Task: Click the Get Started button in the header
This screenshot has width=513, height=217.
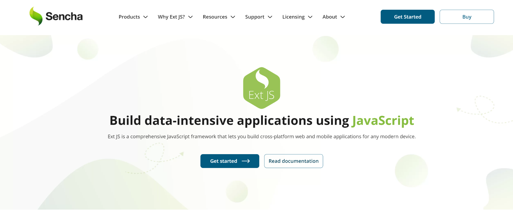Action: click(x=408, y=17)
